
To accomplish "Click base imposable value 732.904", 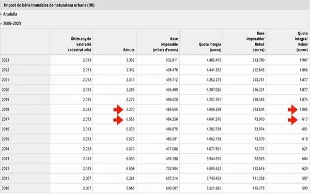I will pos(172,169).
